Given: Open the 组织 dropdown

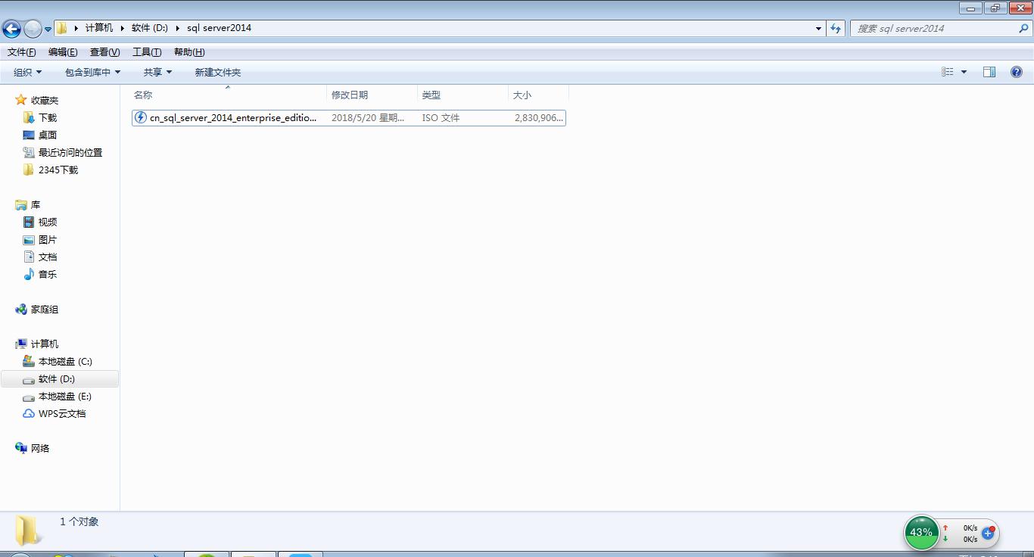Looking at the screenshot, I should click(x=28, y=72).
